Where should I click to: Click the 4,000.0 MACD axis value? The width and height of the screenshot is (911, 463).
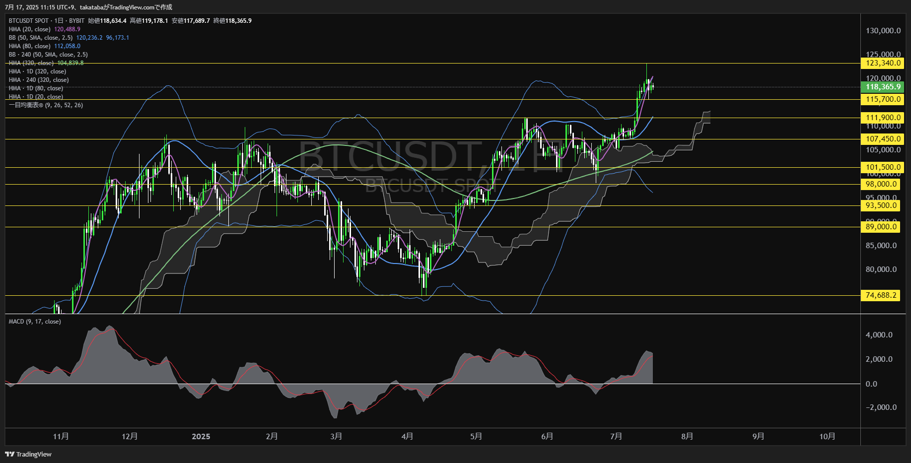(x=879, y=335)
